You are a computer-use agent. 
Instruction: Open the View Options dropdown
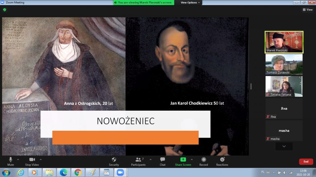coord(190,2)
